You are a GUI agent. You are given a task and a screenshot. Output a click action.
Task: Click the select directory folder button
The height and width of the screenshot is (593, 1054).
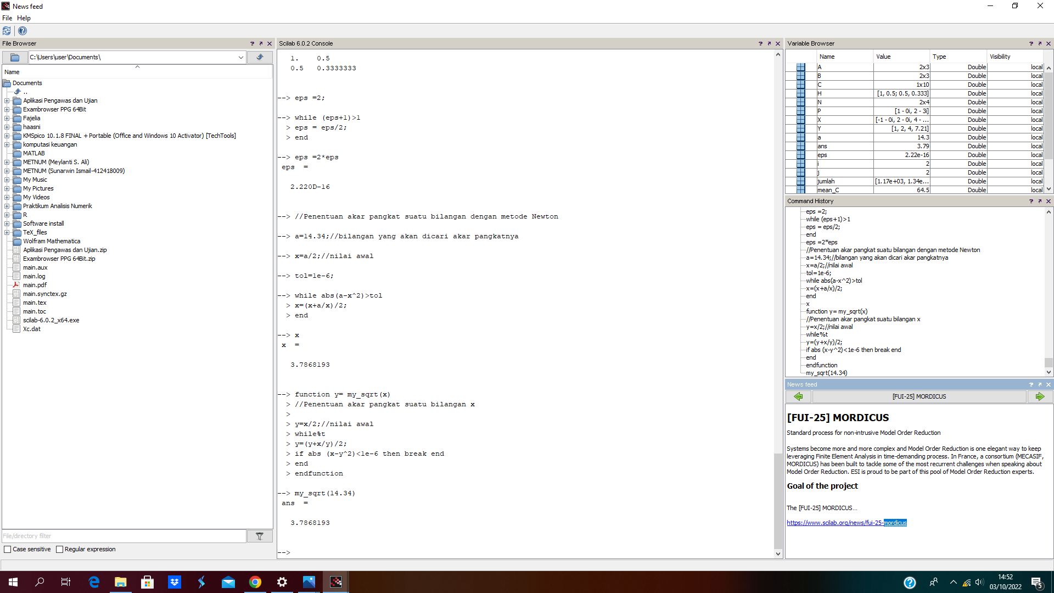(15, 57)
